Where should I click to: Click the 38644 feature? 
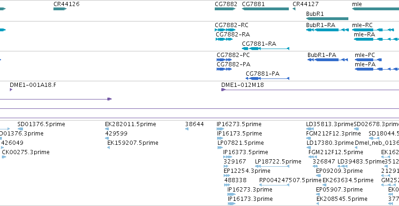click(187, 129)
